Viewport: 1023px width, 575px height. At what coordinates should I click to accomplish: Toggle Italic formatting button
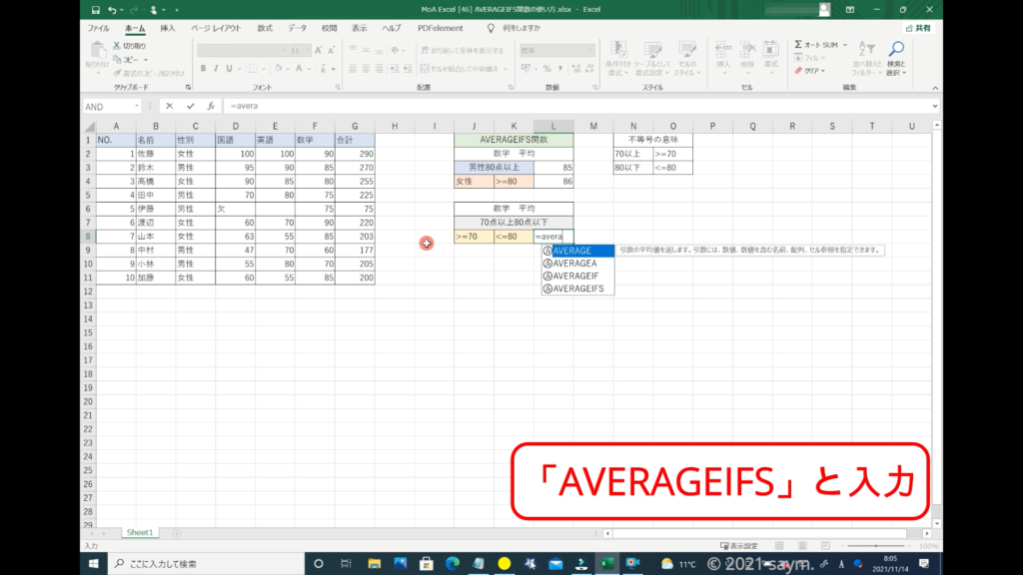[x=216, y=69]
